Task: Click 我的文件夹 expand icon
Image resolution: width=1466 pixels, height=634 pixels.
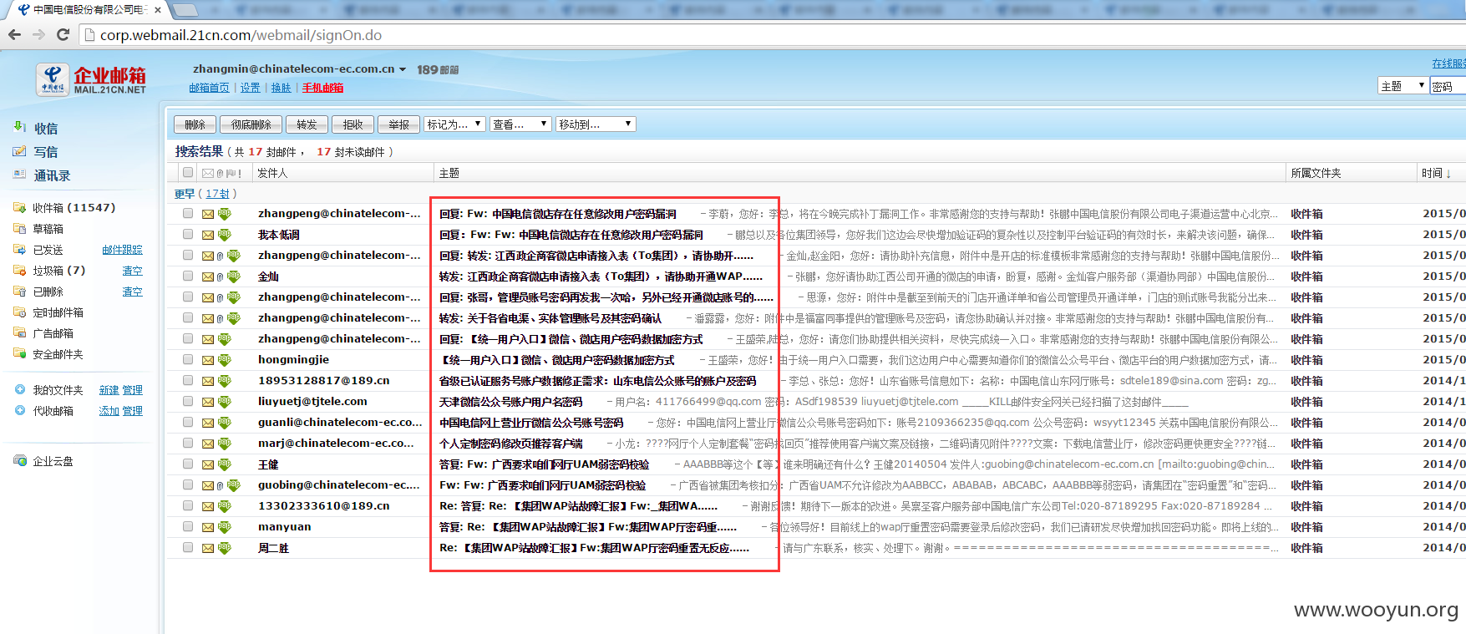Action: [20, 389]
